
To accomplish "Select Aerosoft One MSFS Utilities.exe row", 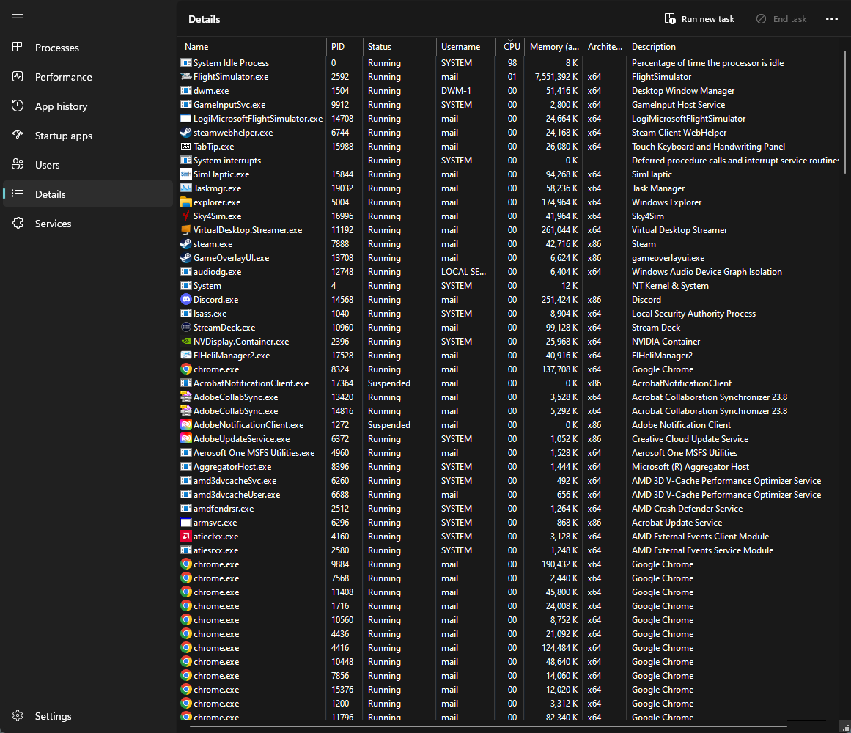I will pos(509,452).
